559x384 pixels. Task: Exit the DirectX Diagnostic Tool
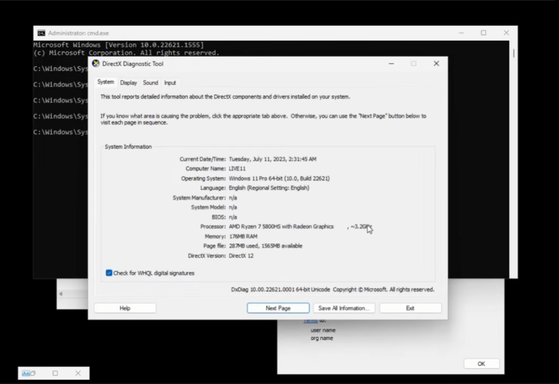pos(410,308)
